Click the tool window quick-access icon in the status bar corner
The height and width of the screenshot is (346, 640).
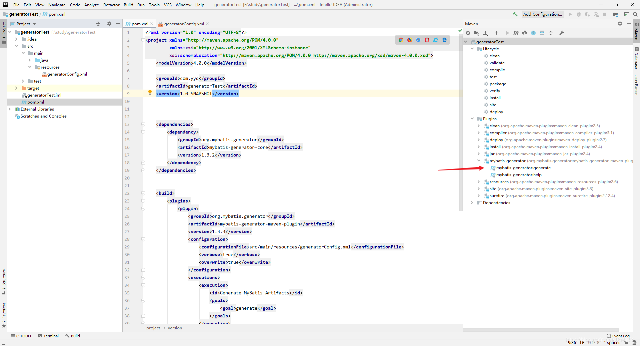4,343
